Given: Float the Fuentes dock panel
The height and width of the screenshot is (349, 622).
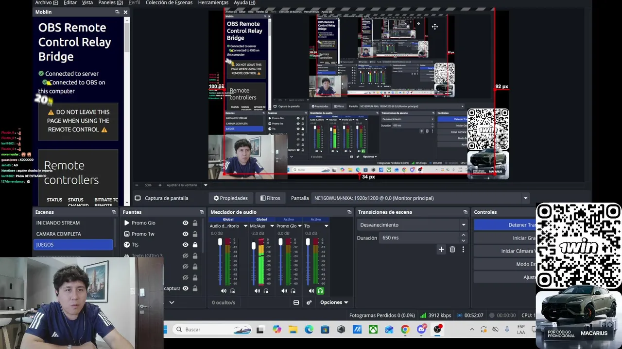Looking at the screenshot, I should click(x=202, y=212).
